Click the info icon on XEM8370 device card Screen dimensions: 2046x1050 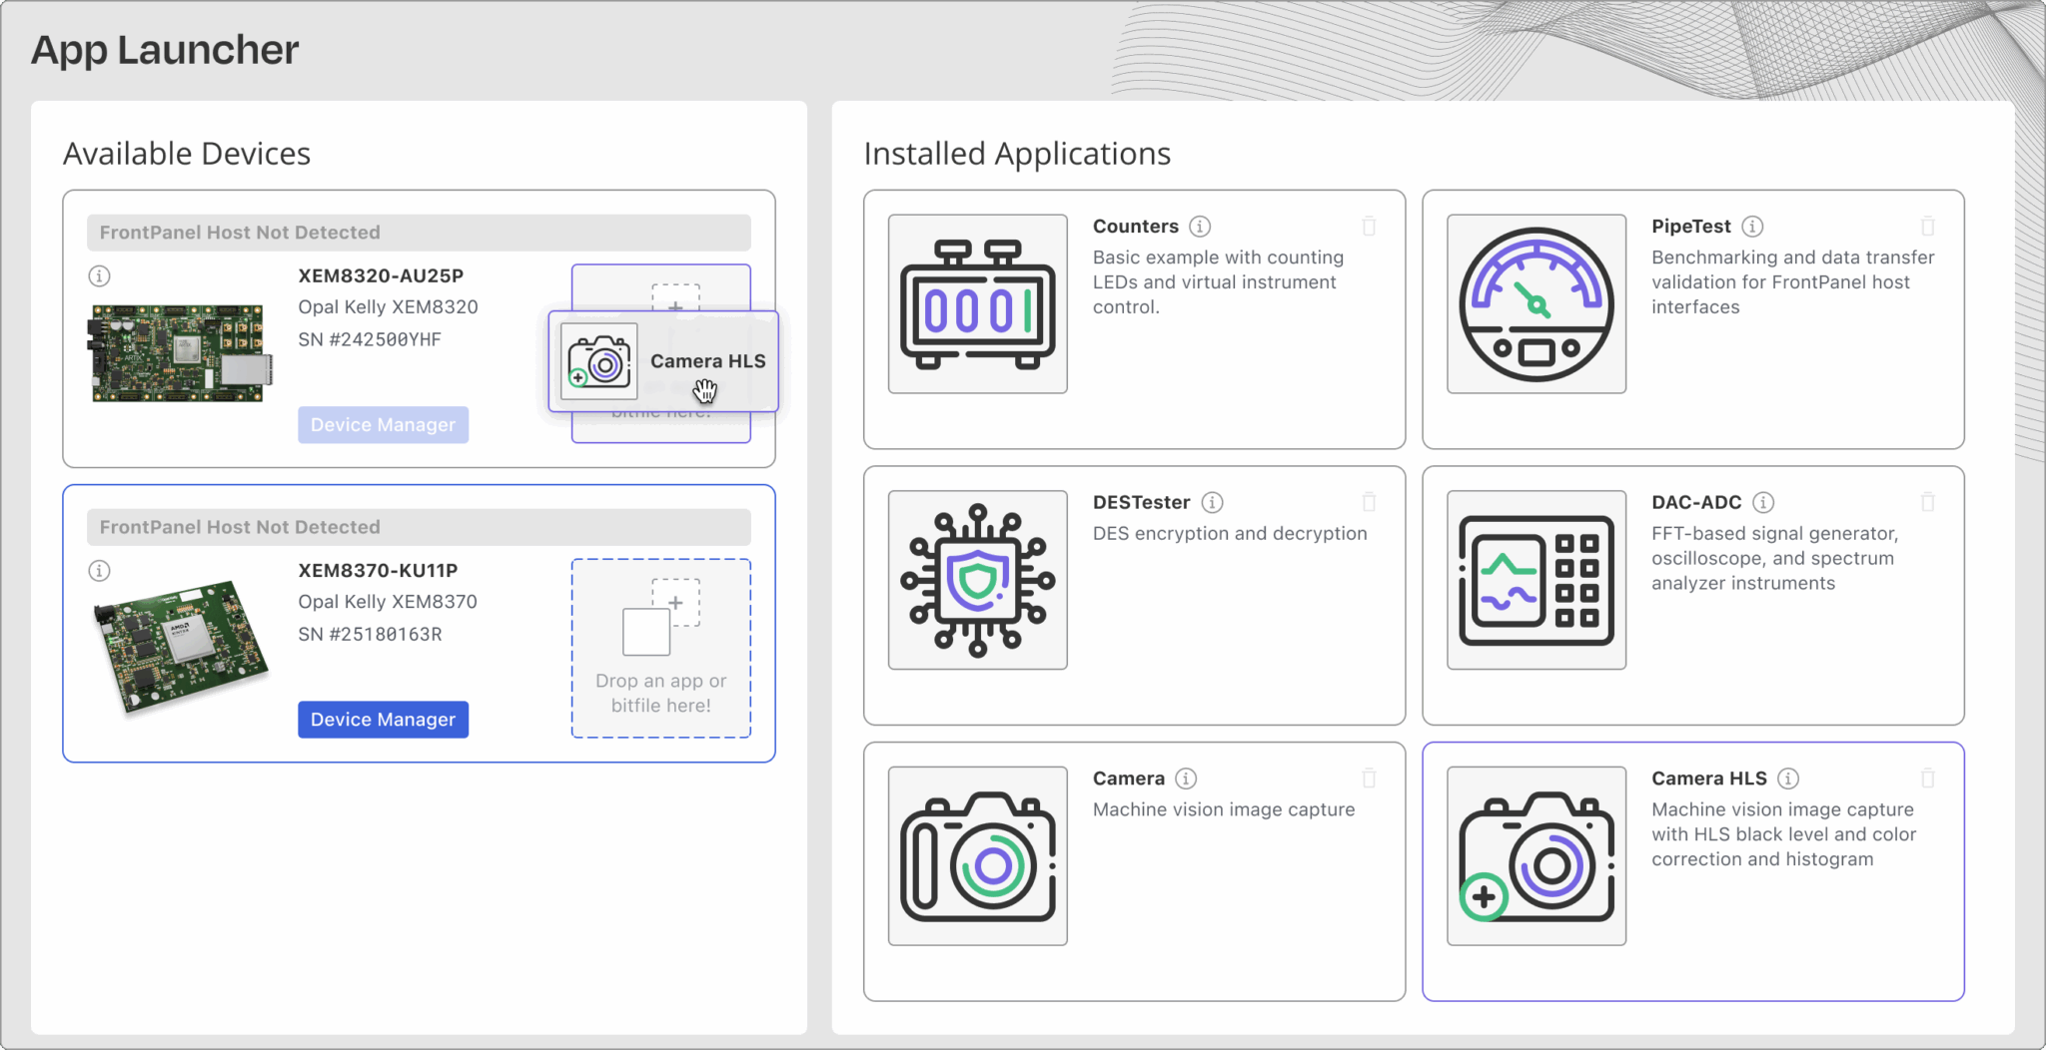click(99, 571)
